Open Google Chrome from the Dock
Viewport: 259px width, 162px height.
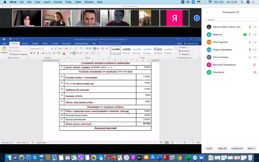[x=179, y=158]
